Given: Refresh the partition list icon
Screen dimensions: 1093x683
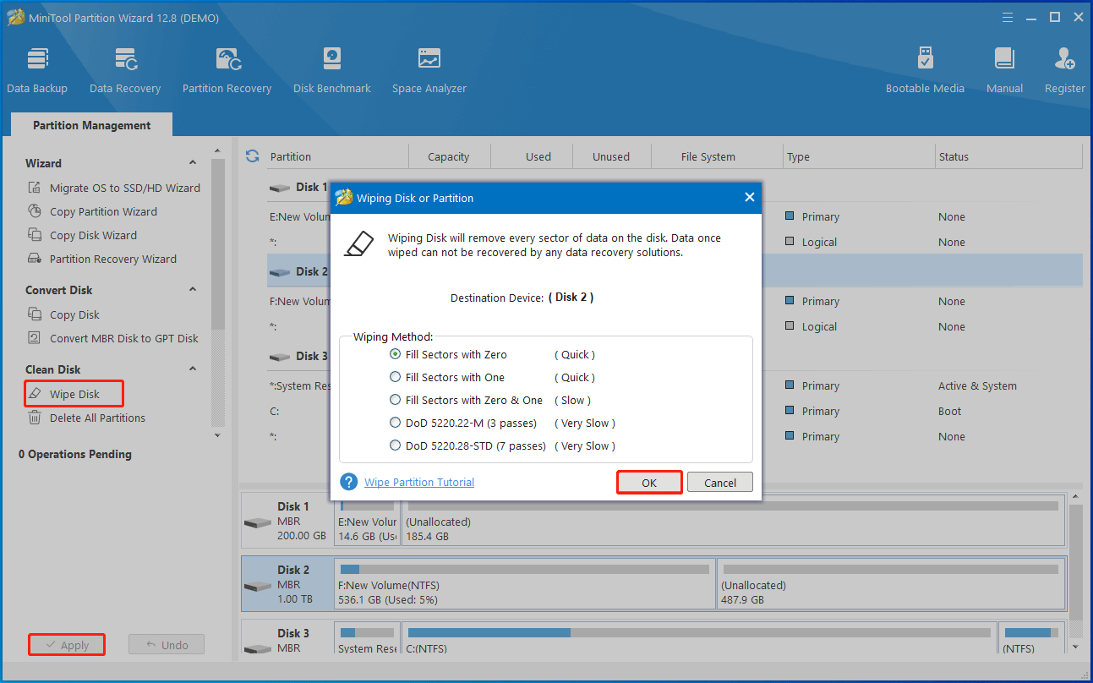Looking at the screenshot, I should point(252,156).
